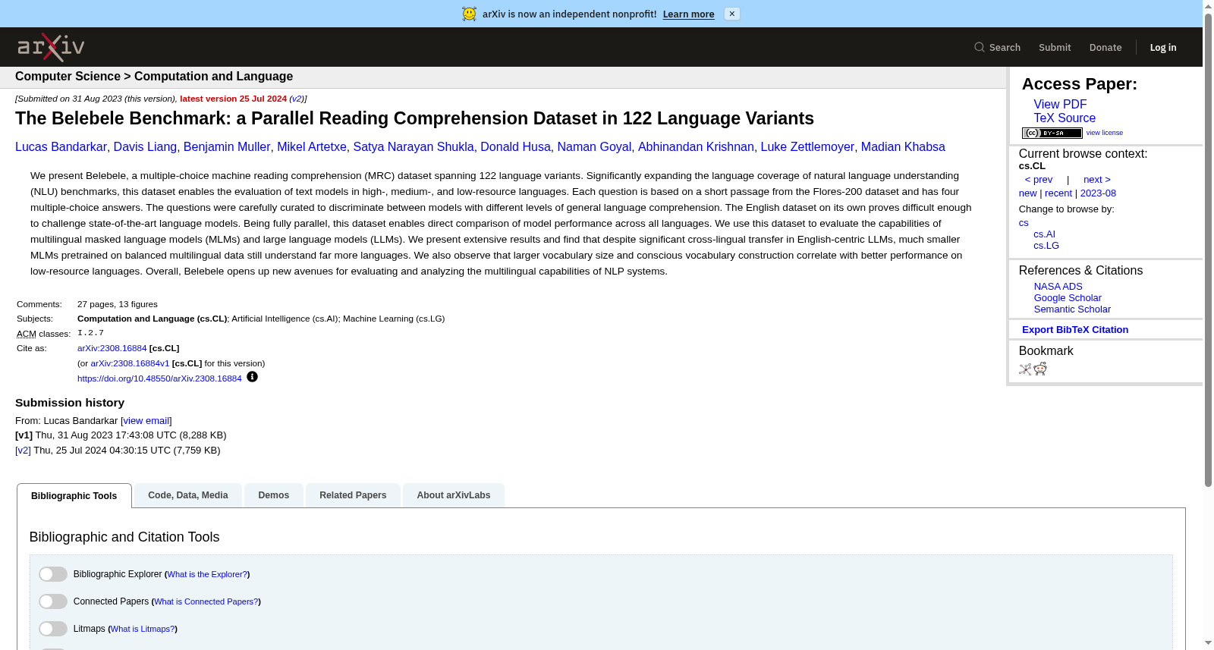Screen dimensions: 1214x650
Task: Go to previous paper with prev link
Action: (1038, 180)
